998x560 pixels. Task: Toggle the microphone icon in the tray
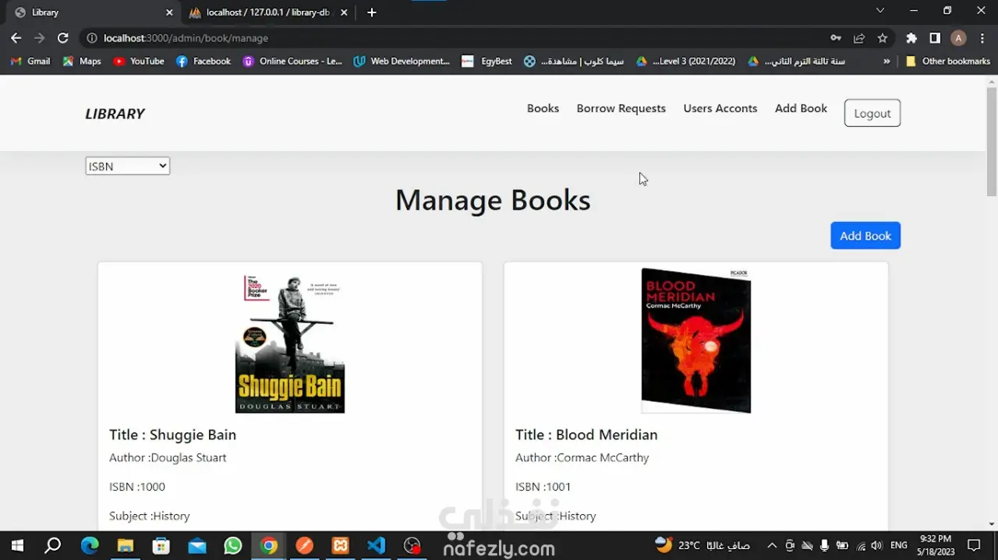click(x=825, y=545)
